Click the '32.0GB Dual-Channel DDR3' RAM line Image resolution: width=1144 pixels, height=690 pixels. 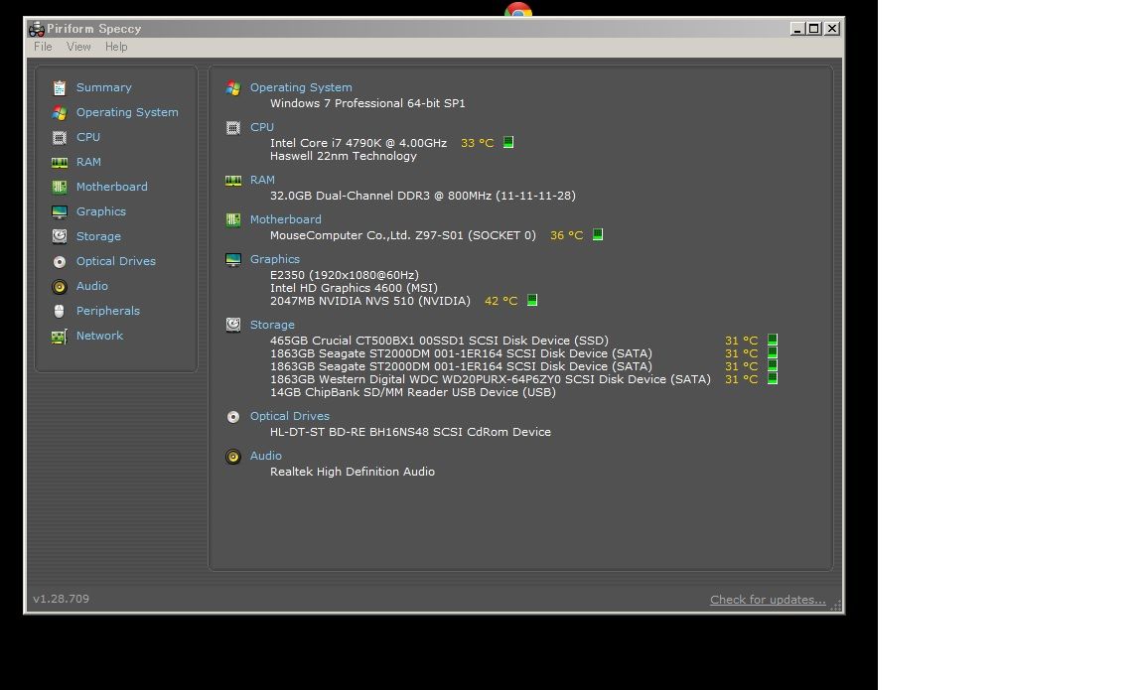pyautogui.click(x=422, y=196)
